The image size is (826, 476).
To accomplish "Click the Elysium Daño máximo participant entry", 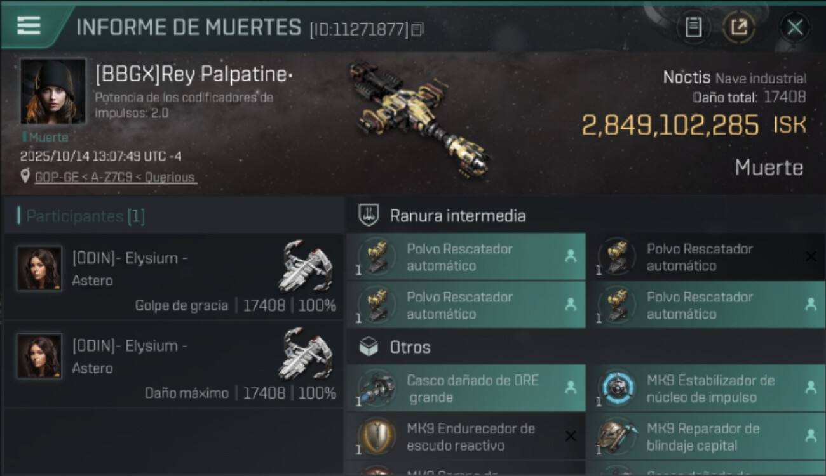I will click(x=174, y=364).
